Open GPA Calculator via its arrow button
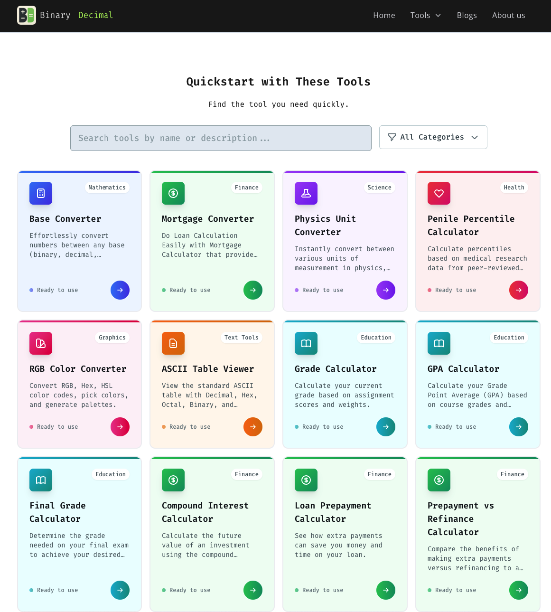 519,427
